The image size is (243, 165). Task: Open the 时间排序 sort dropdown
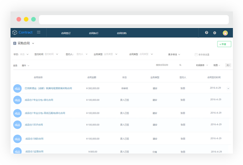[202, 65]
